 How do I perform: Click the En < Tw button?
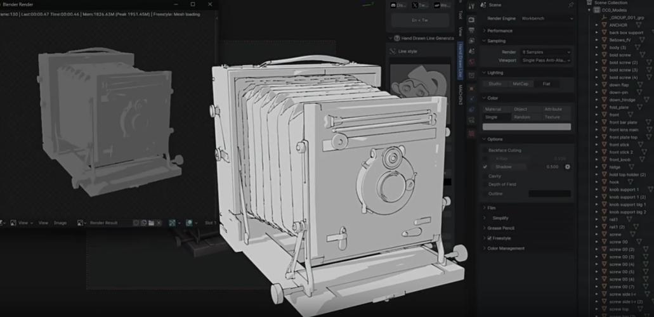(x=419, y=20)
